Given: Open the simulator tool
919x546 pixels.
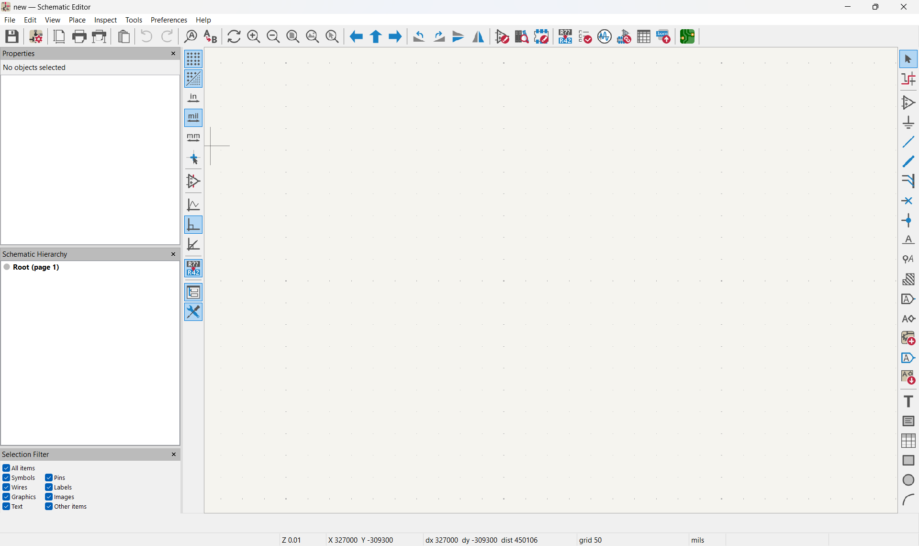Looking at the screenshot, I should (x=604, y=36).
